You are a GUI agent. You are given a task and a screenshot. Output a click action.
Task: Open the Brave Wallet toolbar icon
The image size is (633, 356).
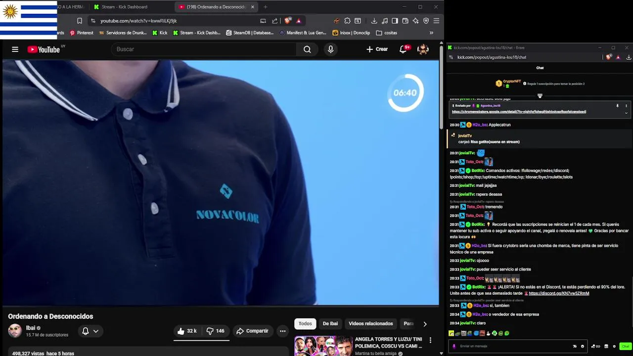click(x=405, y=21)
